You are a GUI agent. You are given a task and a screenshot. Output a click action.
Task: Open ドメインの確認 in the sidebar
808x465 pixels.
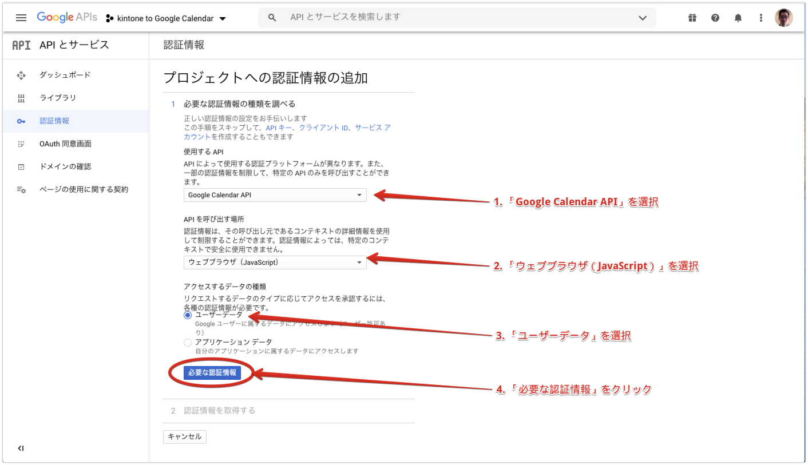click(65, 166)
